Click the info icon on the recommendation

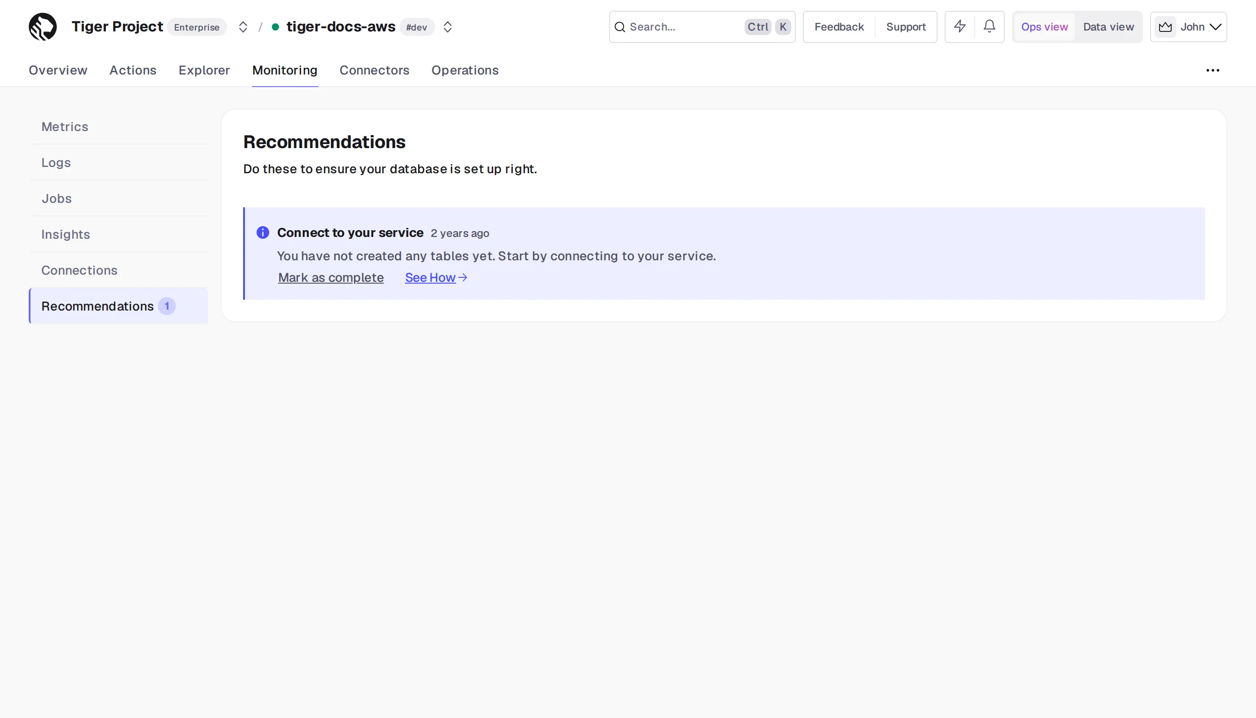263,233
